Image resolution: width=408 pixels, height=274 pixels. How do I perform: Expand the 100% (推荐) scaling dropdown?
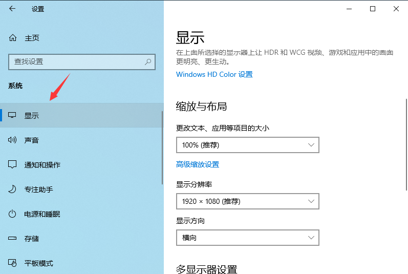click(247, 145)
